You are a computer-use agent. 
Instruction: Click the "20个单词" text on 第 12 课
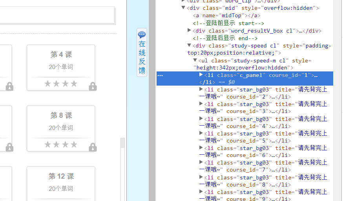tap(61, 188)
